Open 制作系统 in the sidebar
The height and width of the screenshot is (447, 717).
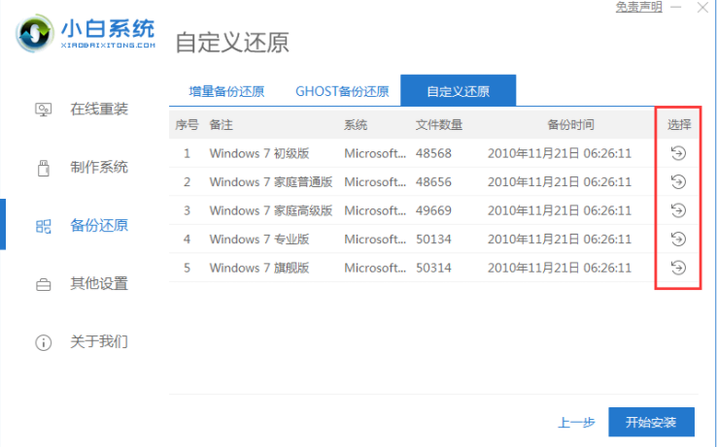pos(99,167)
